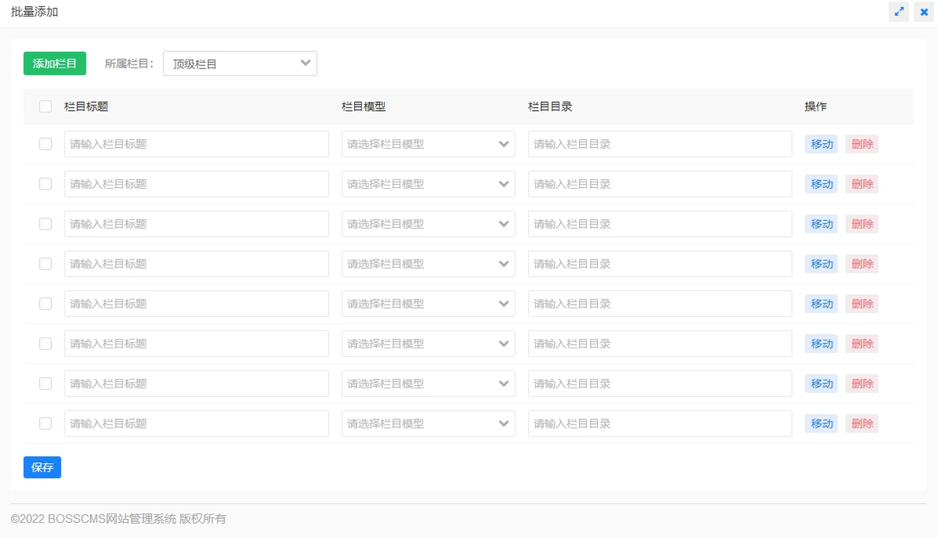Click 删除 on the last row

(862, 423)
